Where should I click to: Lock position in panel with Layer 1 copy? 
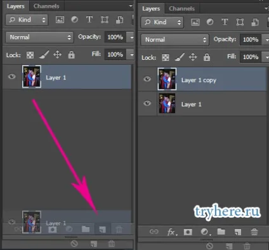click(x=193, y=57)
